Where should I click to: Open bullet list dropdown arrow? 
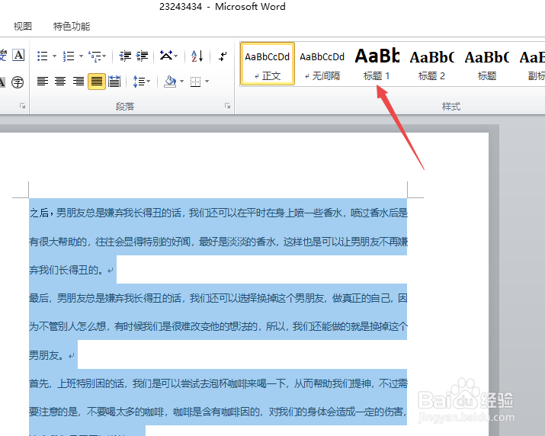55,56
